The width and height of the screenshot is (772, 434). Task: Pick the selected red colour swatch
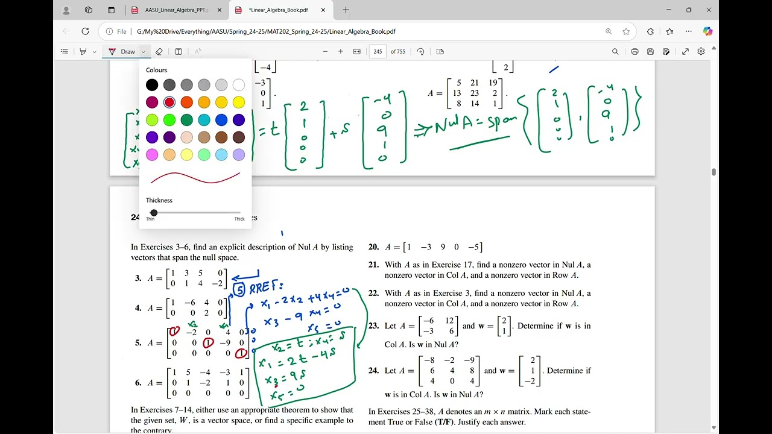coord(169,102)
